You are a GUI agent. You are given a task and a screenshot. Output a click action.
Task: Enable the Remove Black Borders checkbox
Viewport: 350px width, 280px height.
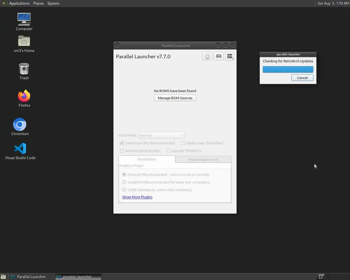click(122, 151)
